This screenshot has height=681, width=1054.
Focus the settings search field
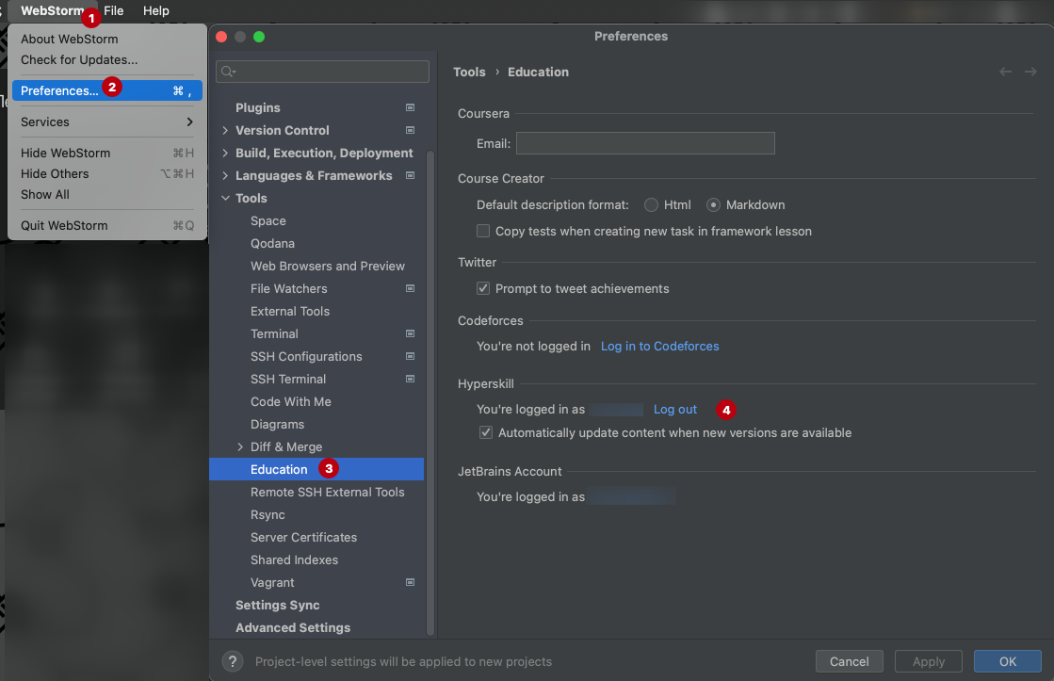click(323, 72)
